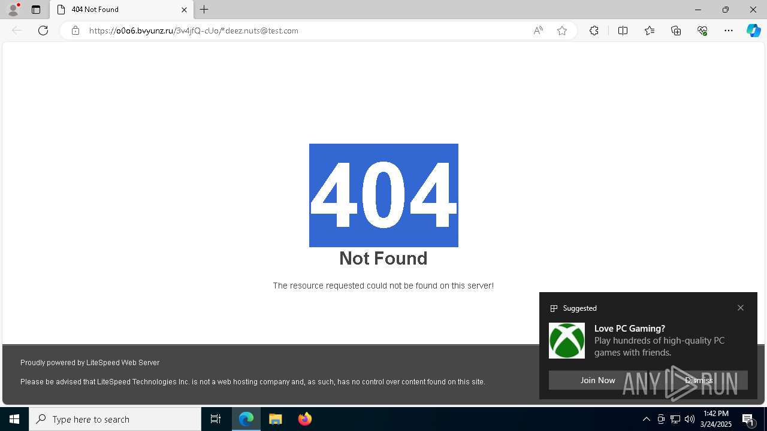Open the Copilot sidebar icon
Viewport: 767px width, 431px height.
tap(753, 31)
